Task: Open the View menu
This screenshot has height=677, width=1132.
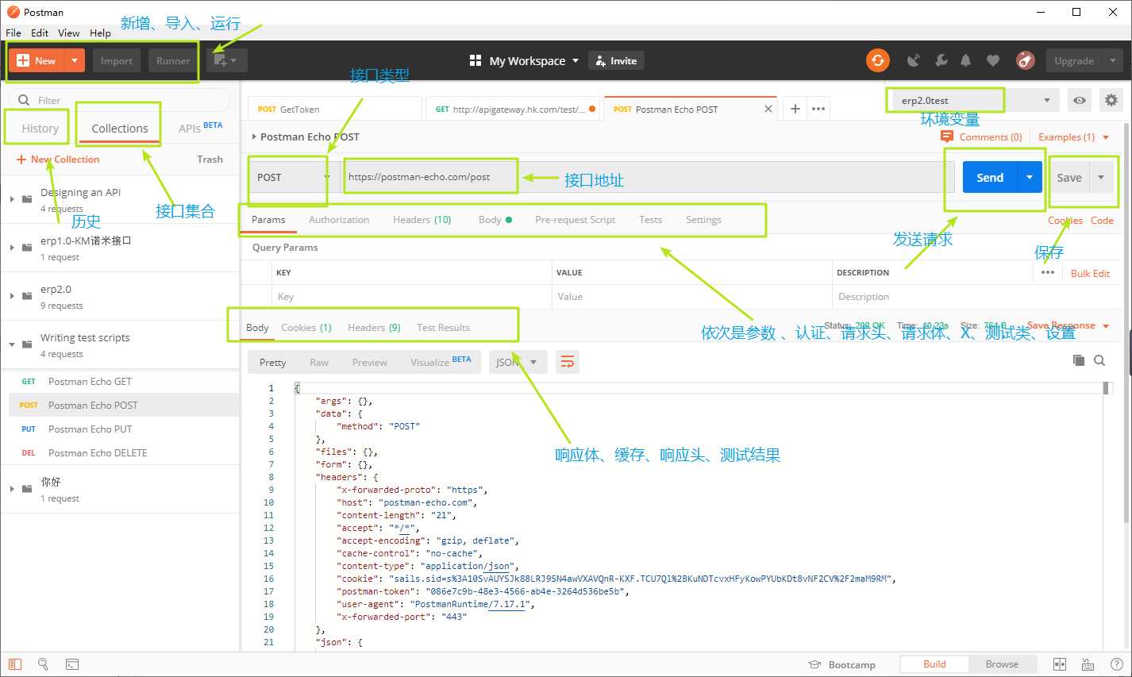Action: tap(68, 33)
